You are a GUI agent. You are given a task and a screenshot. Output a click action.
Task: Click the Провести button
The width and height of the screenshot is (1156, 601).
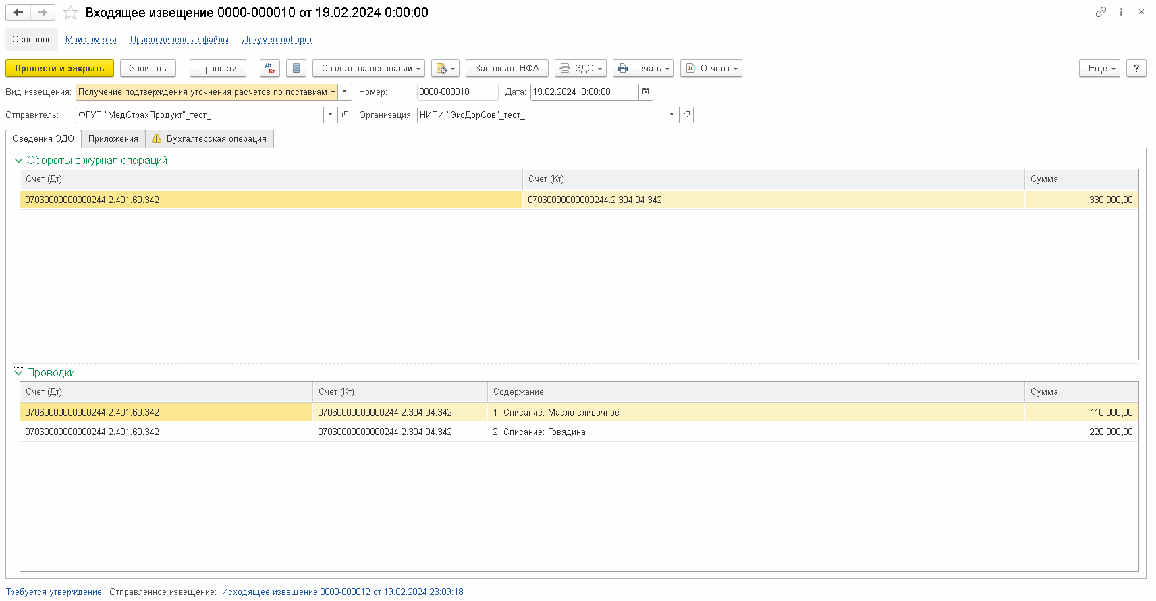(x=218, y=68)
